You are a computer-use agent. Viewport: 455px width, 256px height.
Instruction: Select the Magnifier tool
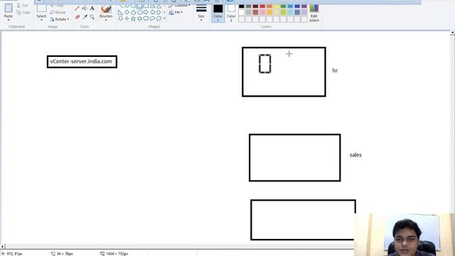92,17
